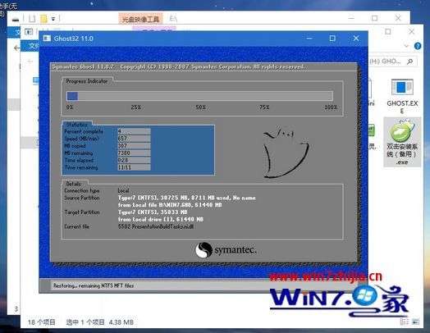Click the properties icon in front Explorer toolbar
The image size is (430, 333).
point(29,31)
